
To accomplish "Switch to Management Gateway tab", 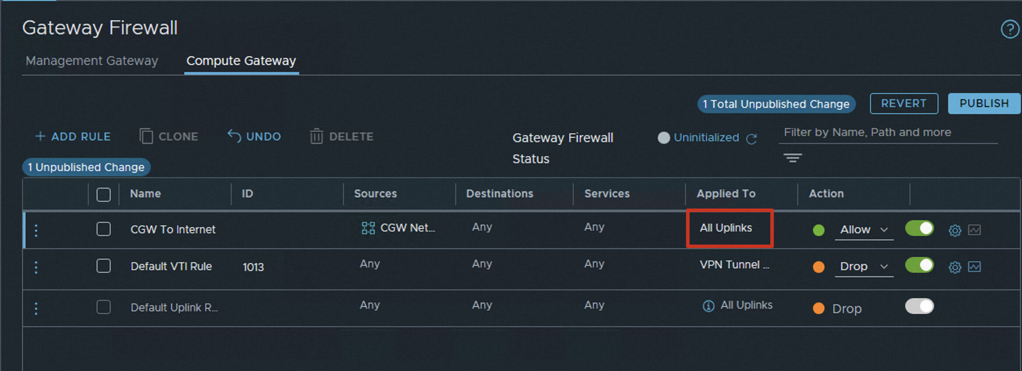I will tap(92, 61).
